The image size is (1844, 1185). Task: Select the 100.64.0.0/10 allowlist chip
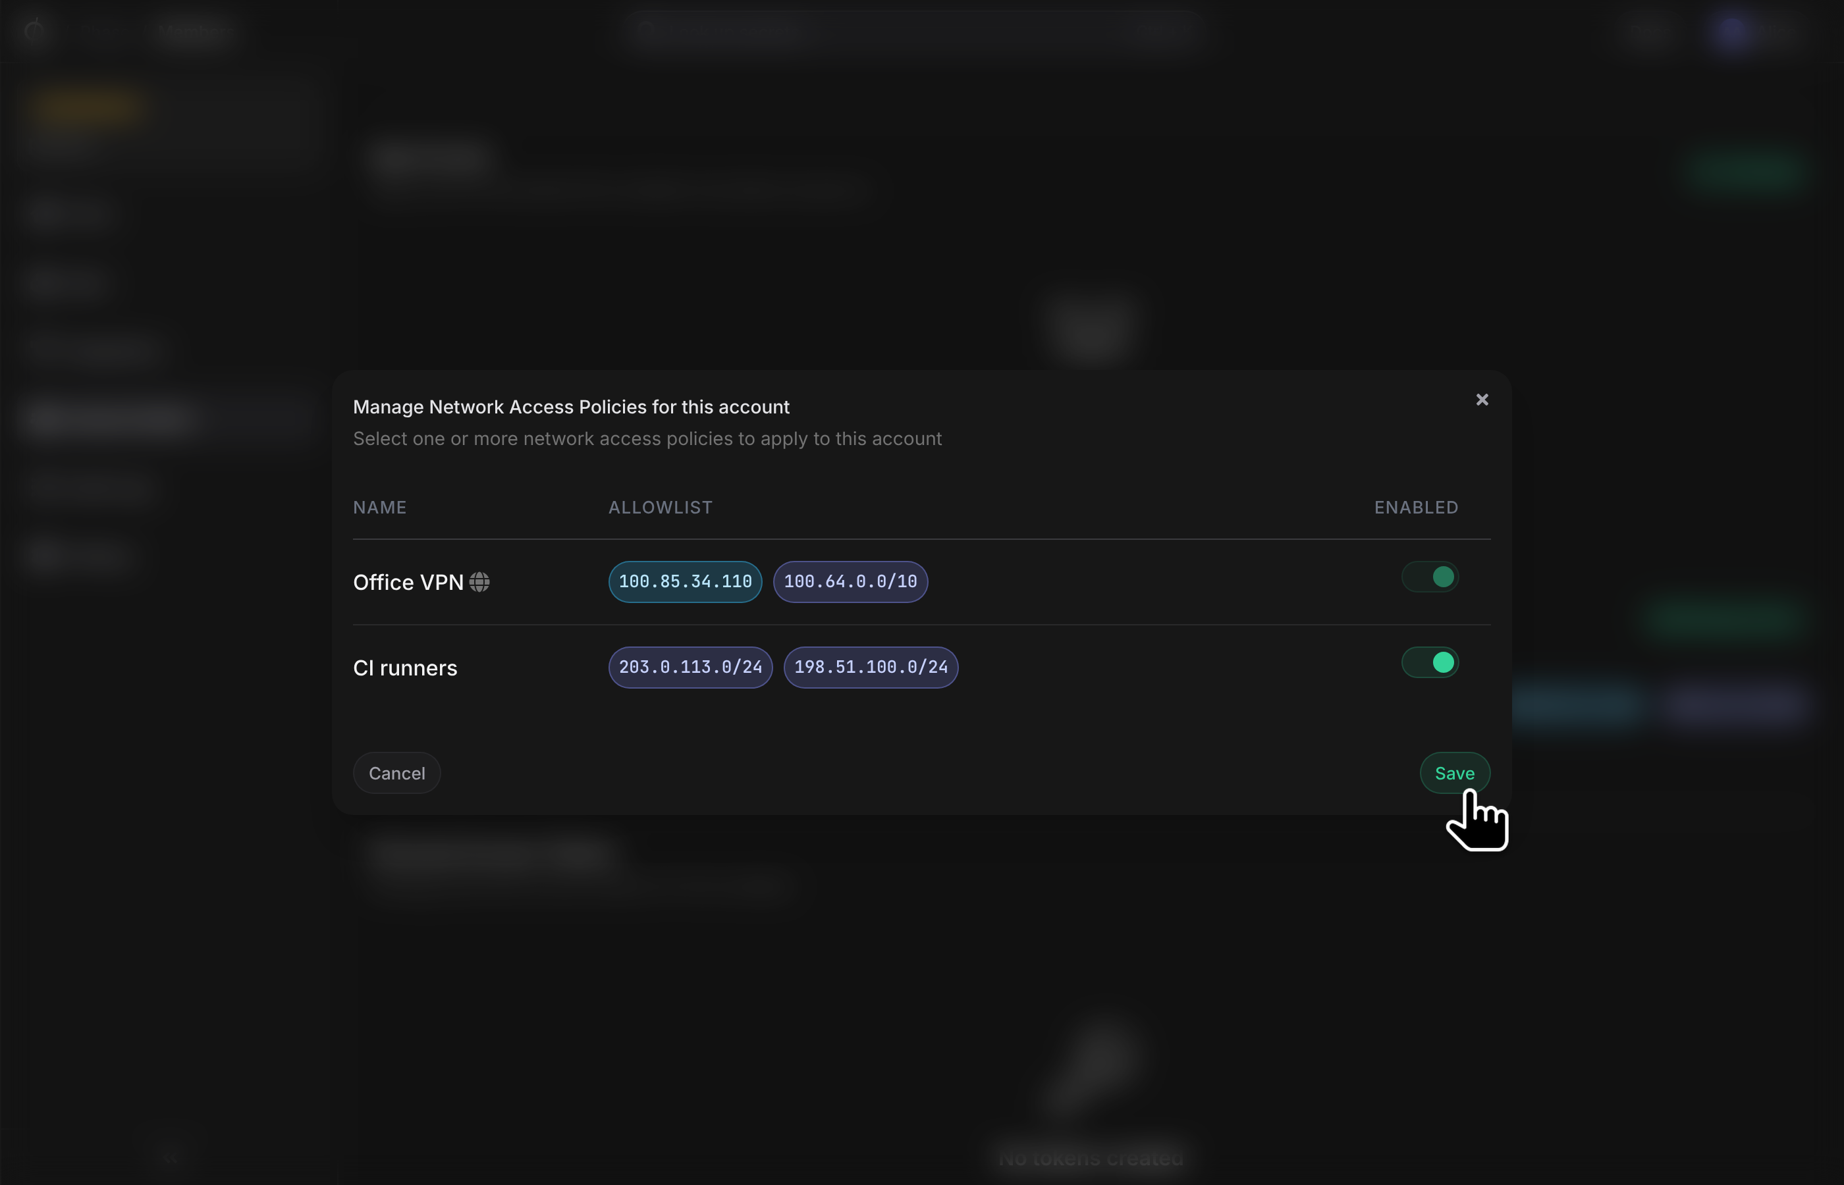pos(850,582)
